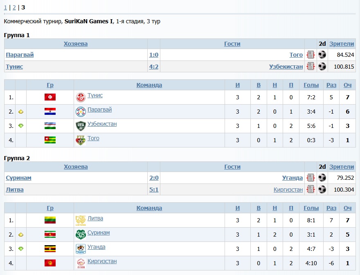360x275 pixels.
Task: Open the 4:2 score for Tunisia–Uzbekistan
Action: (153, 67)
